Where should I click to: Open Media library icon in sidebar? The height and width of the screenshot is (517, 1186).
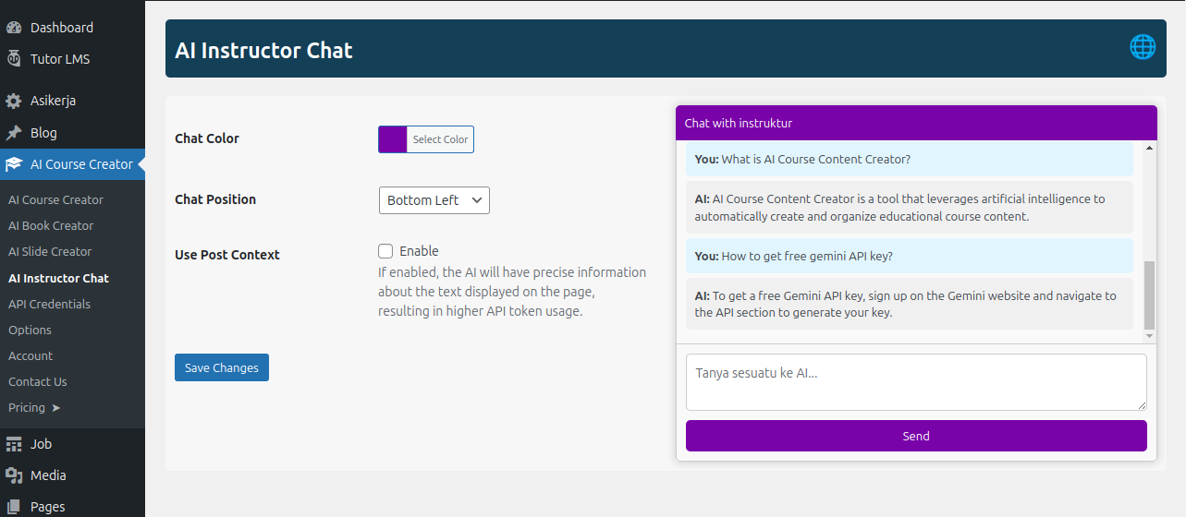(14, 475)
